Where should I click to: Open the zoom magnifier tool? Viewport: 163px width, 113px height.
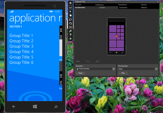[x=70, y=31]
